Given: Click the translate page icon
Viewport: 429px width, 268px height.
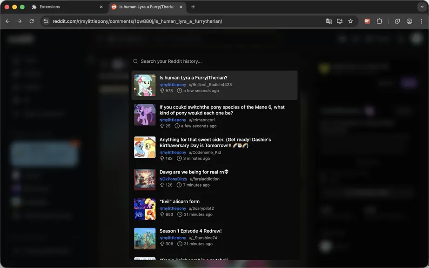Looking at the screenshot, I should tap(329, 21).
